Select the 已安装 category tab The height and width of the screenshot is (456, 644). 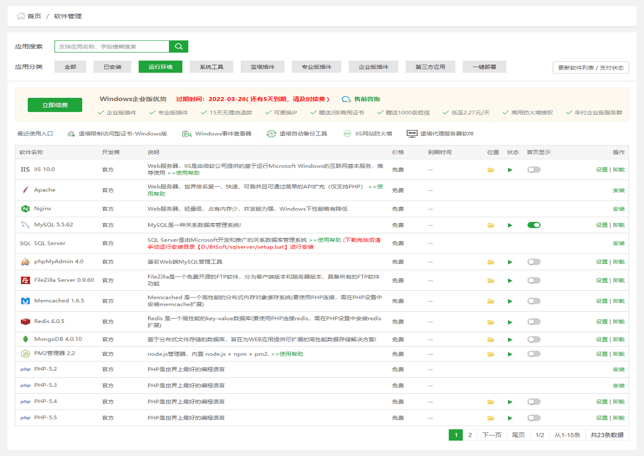pos(113,67)
